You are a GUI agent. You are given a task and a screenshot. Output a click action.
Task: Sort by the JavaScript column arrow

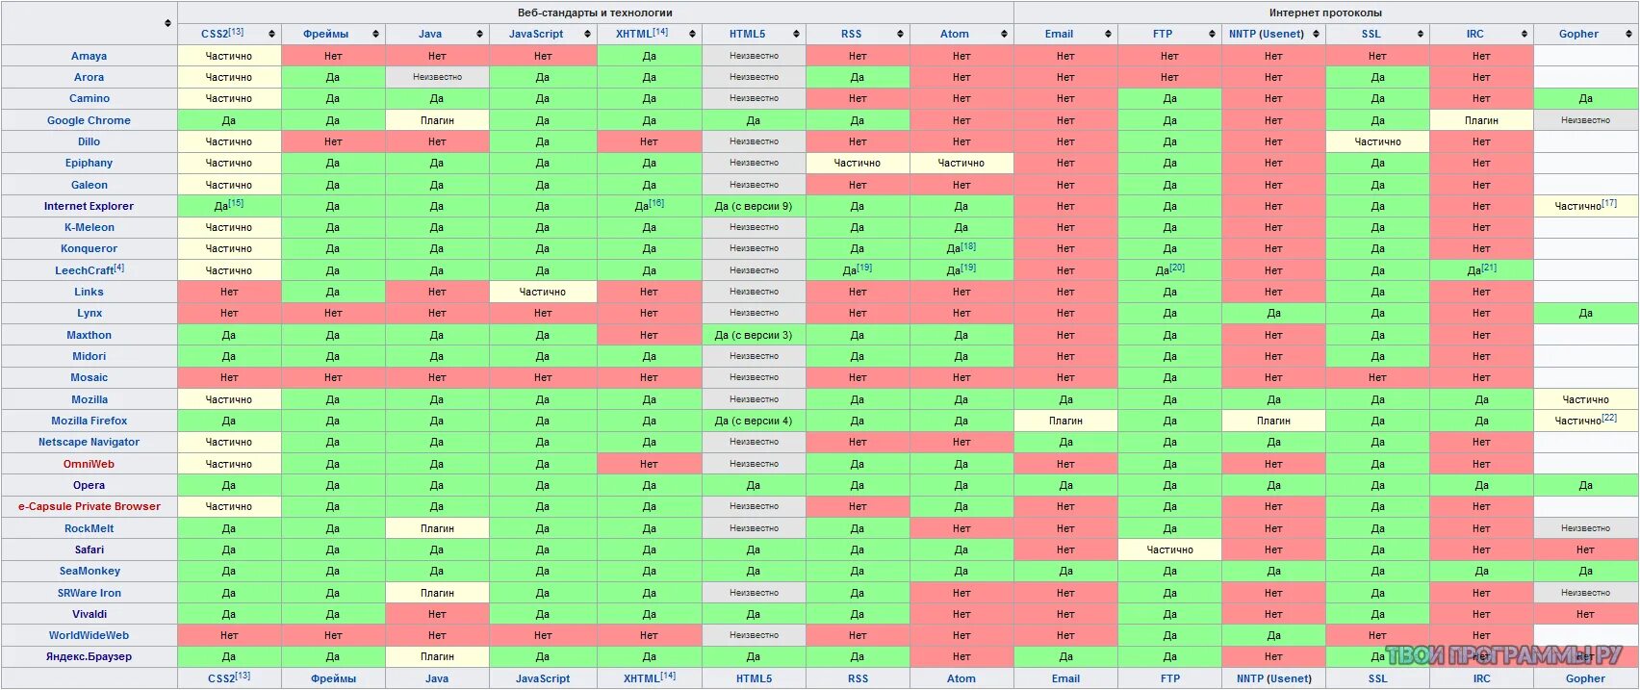(587, 34)
